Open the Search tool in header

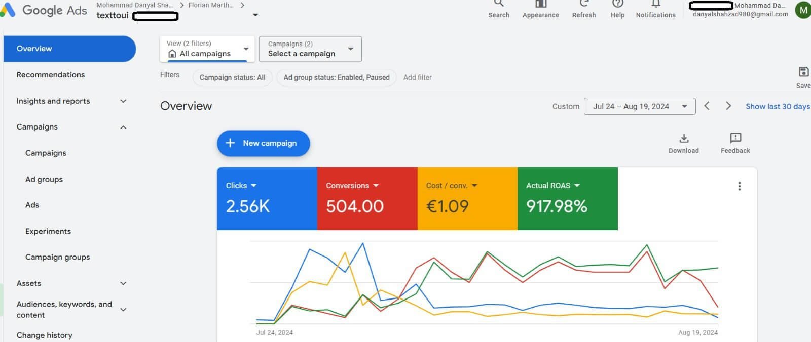499,9
